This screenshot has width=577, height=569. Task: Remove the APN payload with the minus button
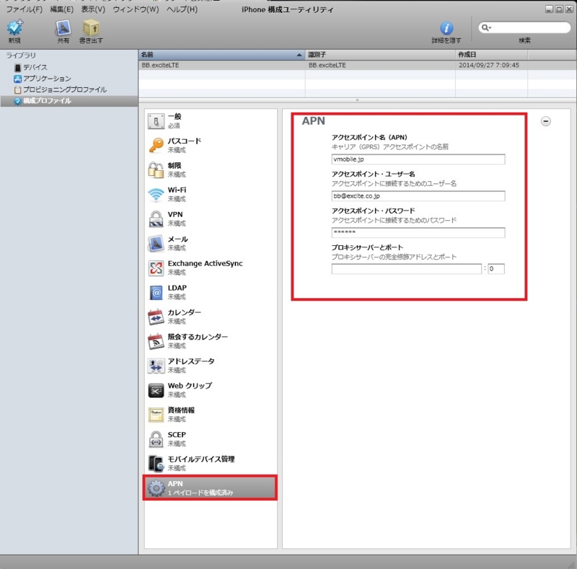(545, 121)
